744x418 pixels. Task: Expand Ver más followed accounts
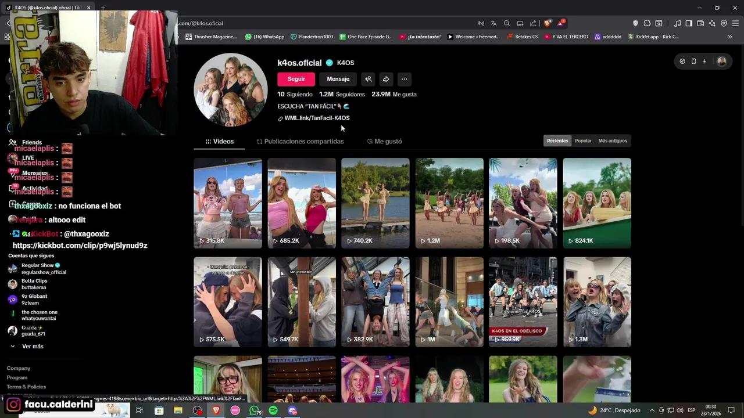pyautogui.click(x=33, y=347)
